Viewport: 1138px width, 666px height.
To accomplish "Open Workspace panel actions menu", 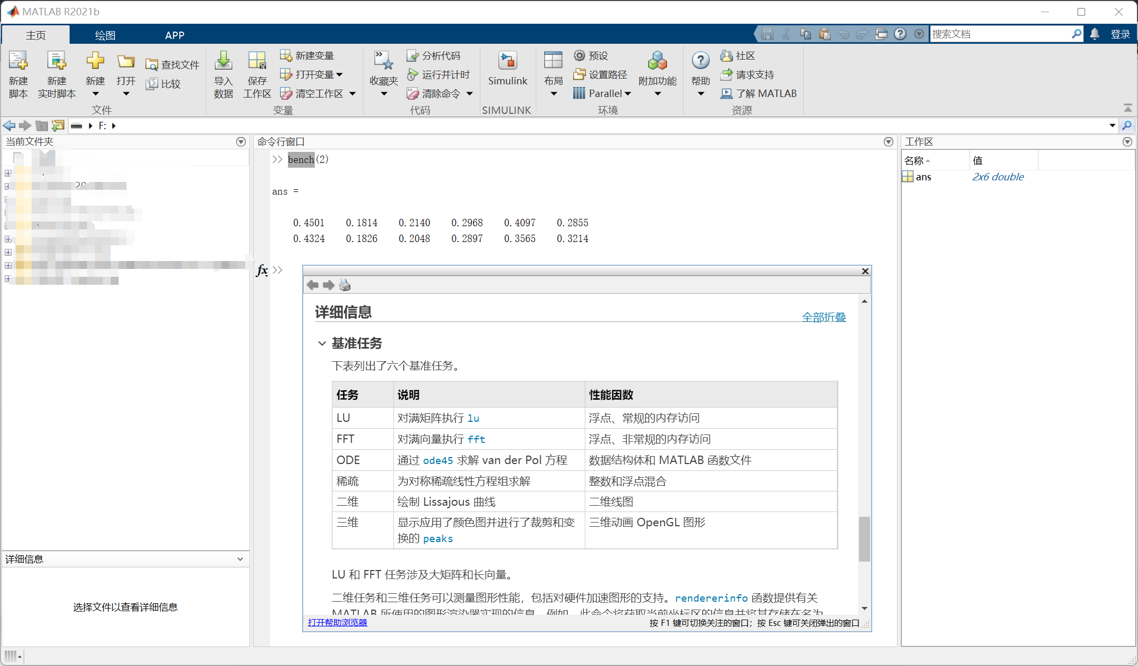I will pyautogui.click(x=1127, y=142).
